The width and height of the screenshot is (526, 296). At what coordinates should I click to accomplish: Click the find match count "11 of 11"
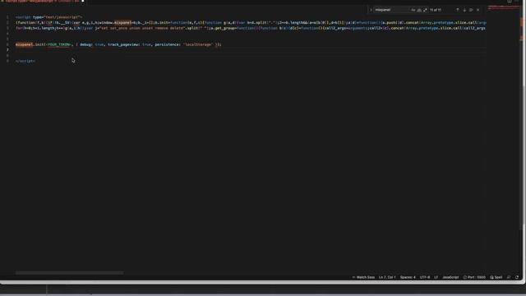tap(436, 10)
